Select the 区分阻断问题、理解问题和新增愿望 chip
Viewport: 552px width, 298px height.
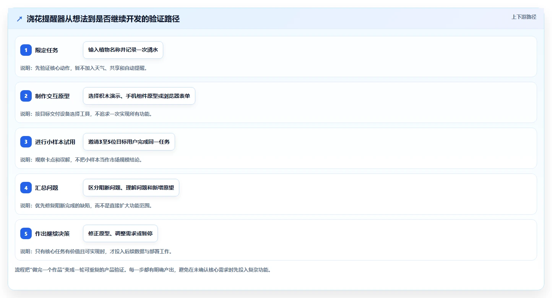[x=131, y=188]
